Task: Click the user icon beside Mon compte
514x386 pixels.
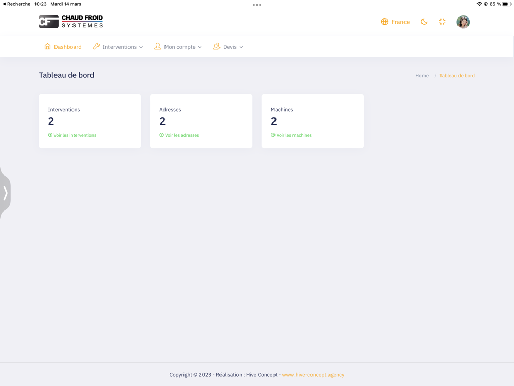Action: 158,47
